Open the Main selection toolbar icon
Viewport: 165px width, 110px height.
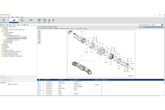coord(3,20)
